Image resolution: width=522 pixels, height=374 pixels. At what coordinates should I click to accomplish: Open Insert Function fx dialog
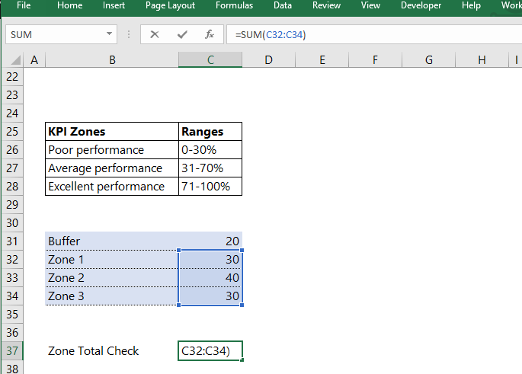[x=210, y=34]
